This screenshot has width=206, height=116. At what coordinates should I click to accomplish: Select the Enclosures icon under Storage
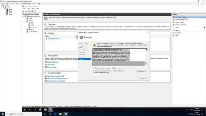pos(29,28)
